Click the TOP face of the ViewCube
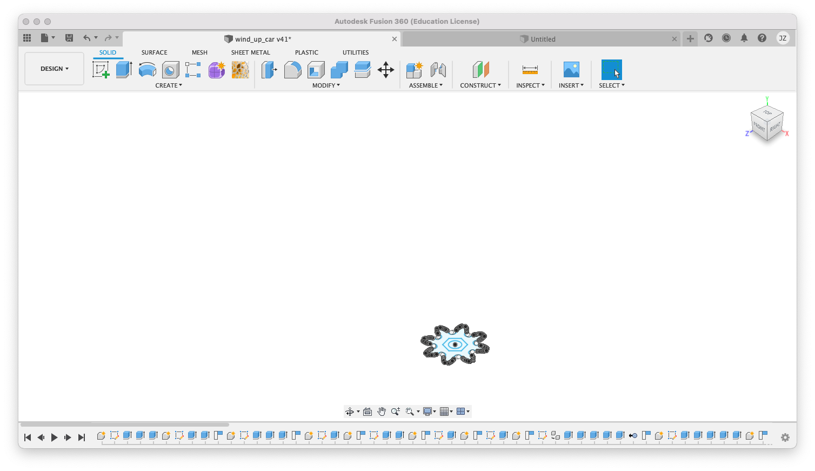 767,112
